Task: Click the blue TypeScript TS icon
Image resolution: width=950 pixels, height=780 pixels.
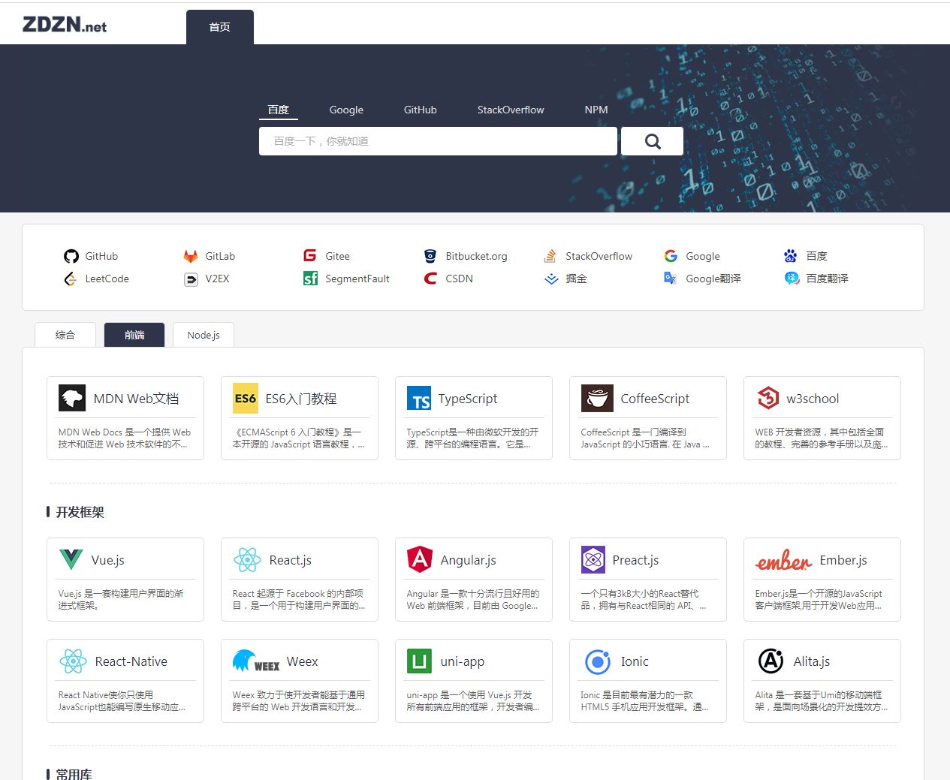Action: (419, 399)
